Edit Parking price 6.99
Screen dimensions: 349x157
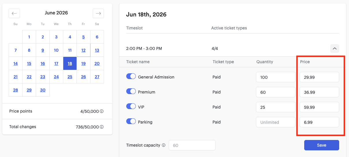(x=319, y=122)
